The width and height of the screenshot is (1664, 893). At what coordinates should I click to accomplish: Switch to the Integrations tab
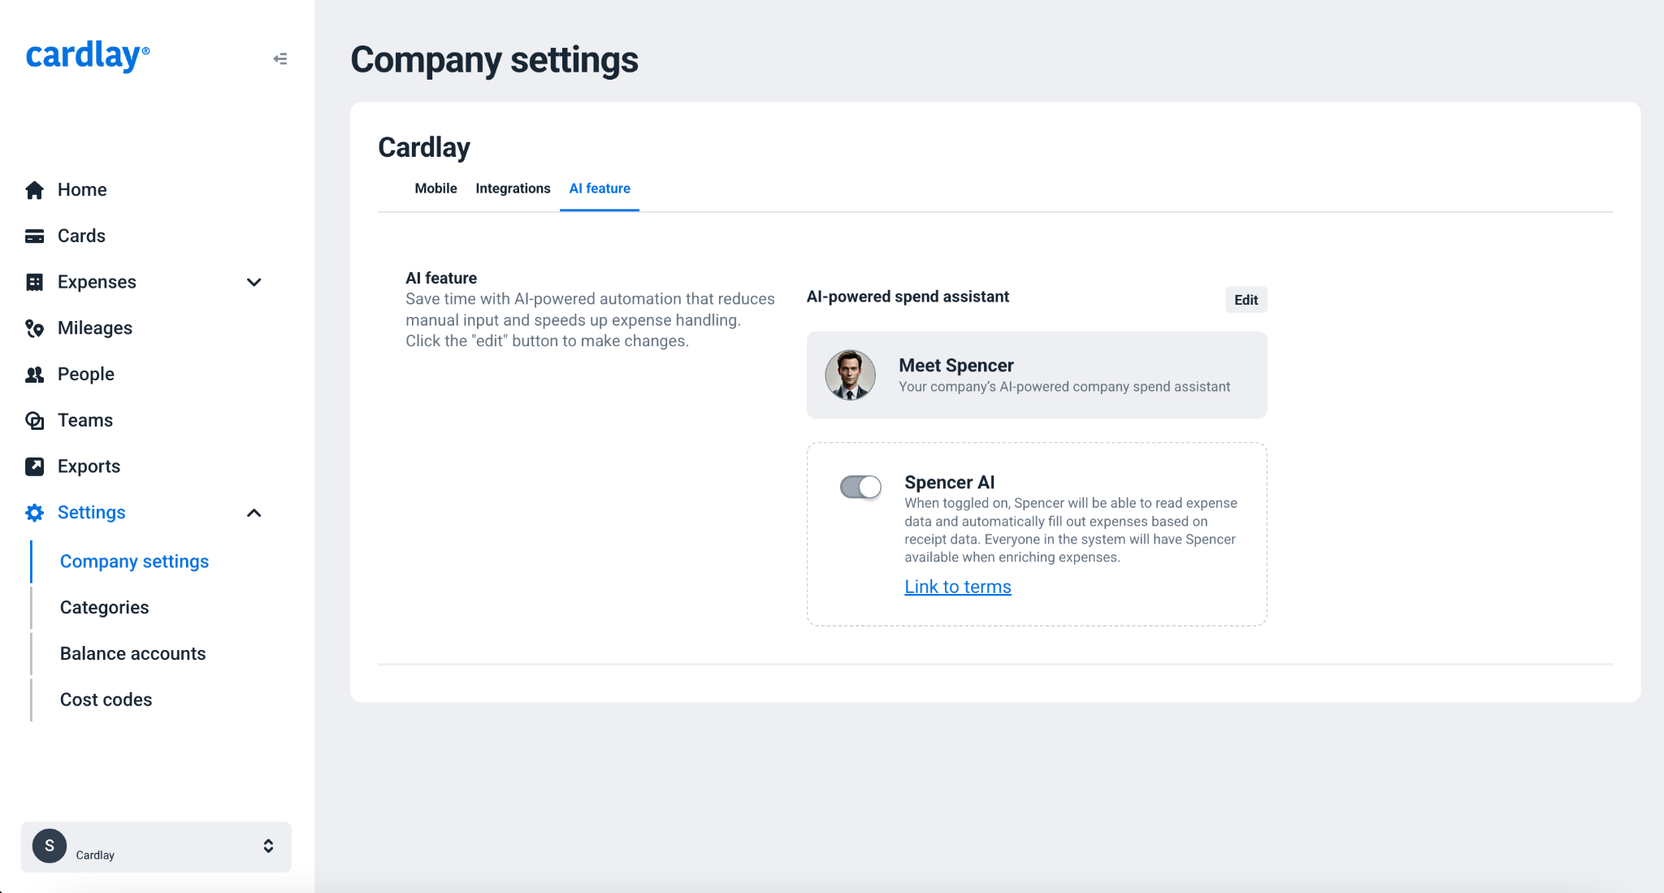513,189
